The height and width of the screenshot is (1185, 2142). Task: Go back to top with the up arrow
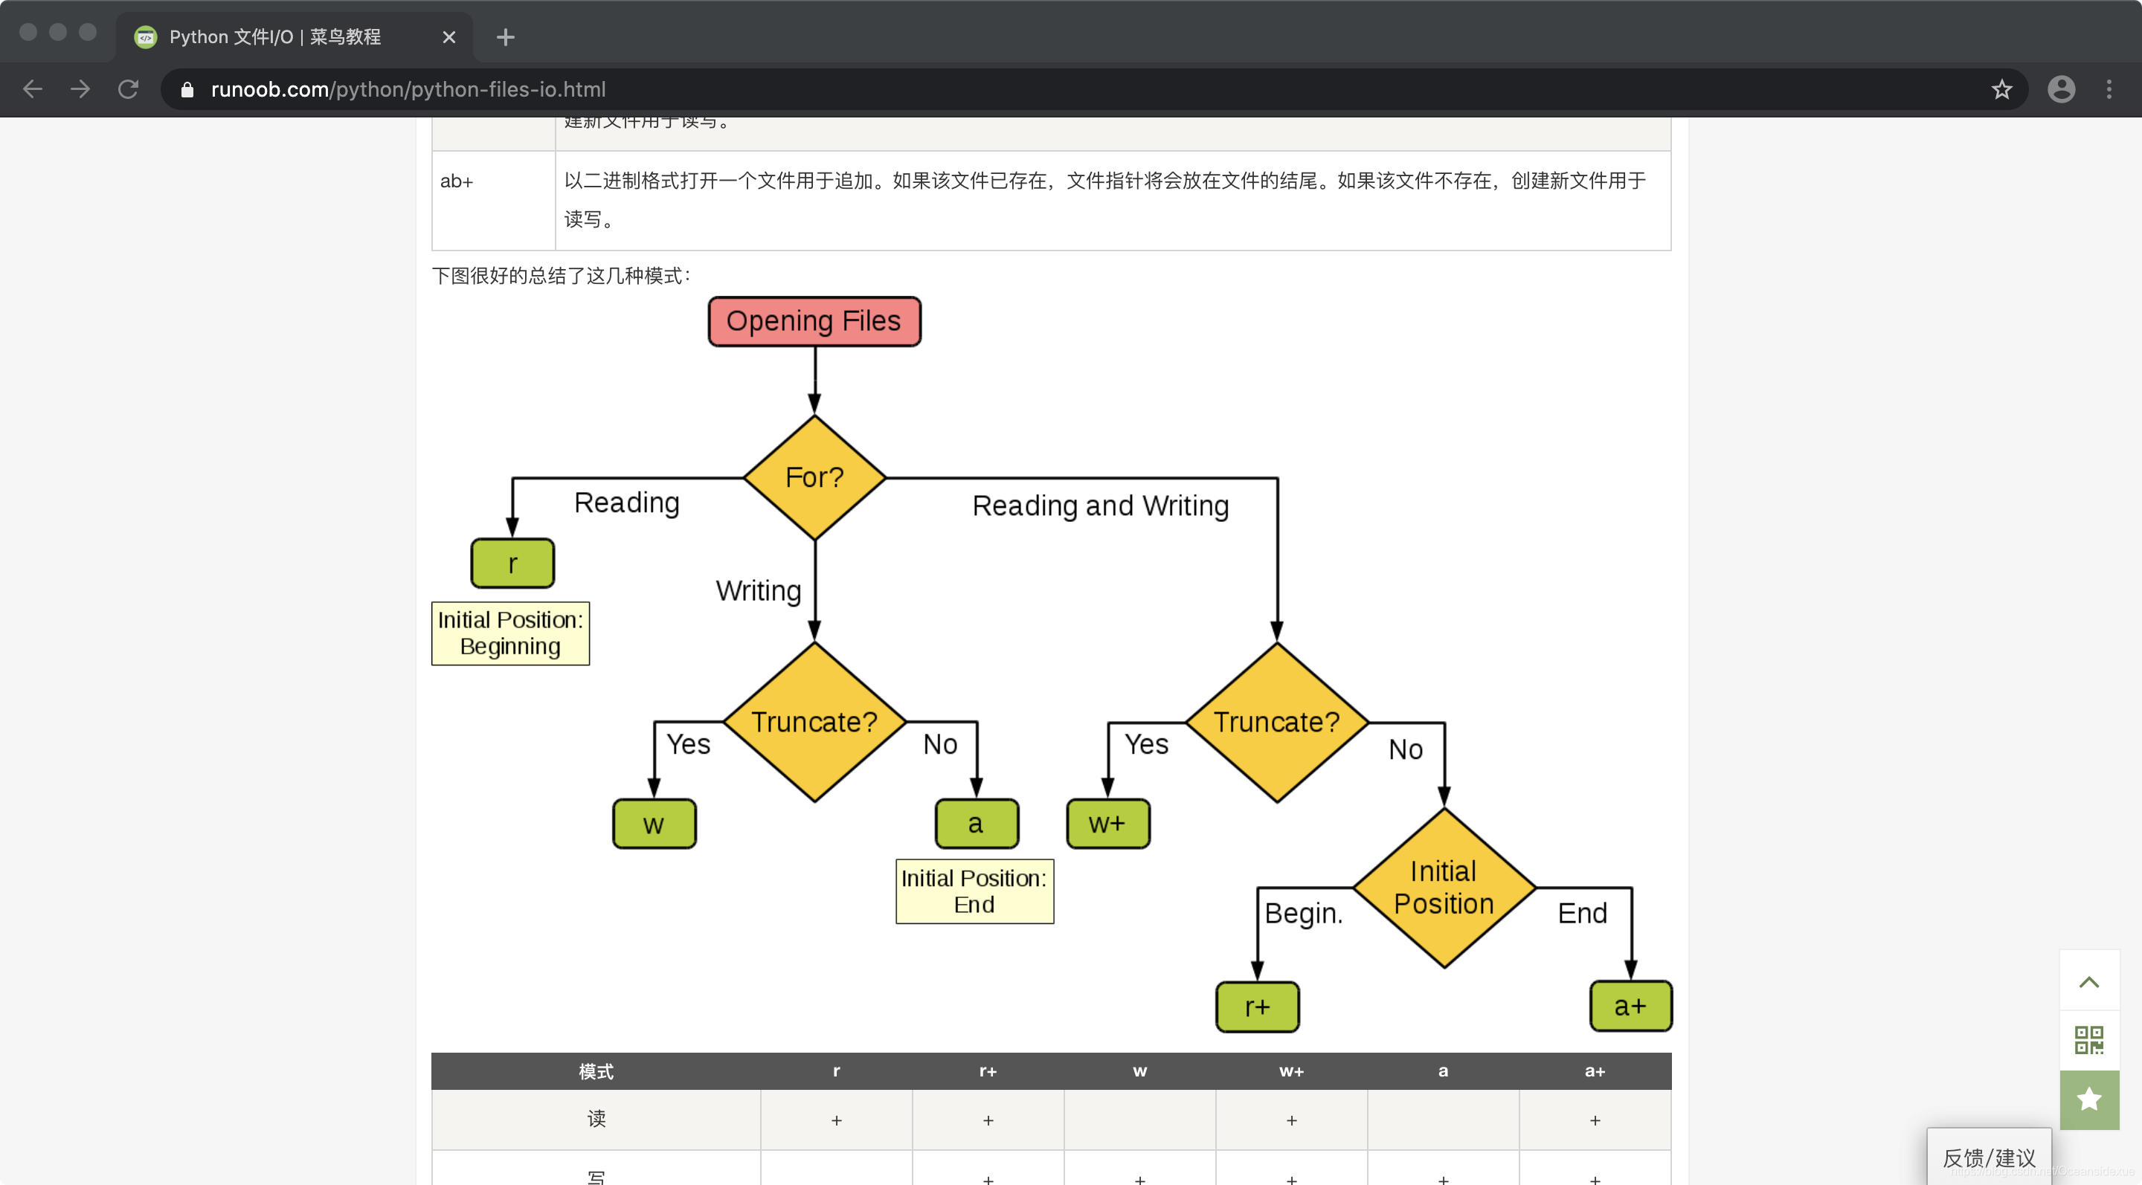pos(2088,981)
